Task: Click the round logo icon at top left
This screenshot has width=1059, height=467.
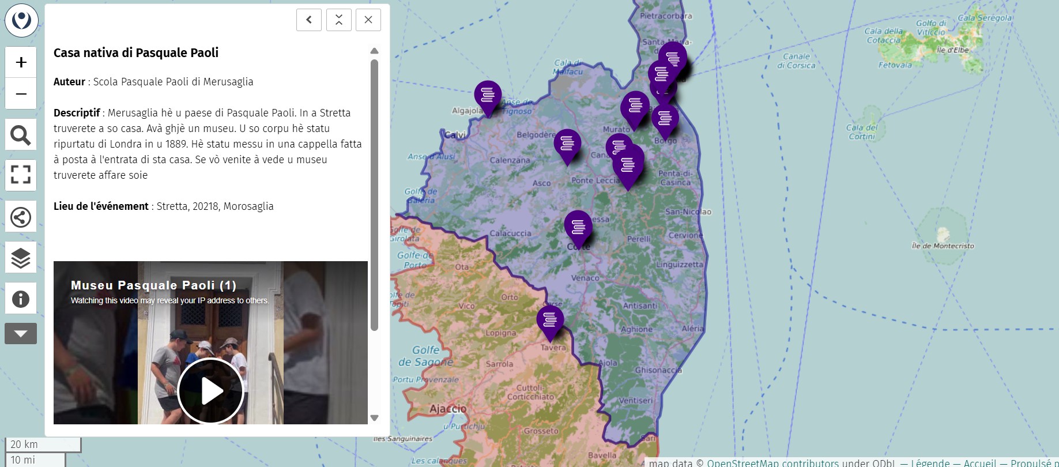Action: coord(21,21)
